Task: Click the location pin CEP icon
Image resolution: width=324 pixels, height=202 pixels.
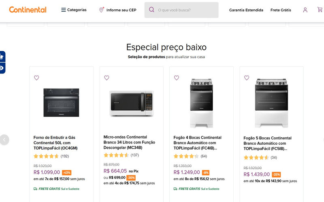Action: [x=102, y=10]
